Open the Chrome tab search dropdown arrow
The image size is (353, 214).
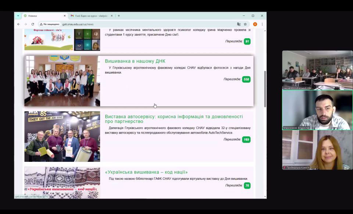tap(18, 16)
